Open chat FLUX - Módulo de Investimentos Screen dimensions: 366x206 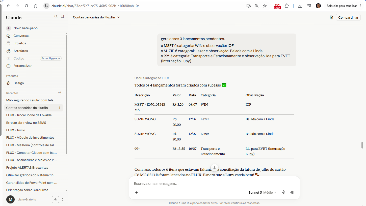pyautogui.click(x=30, y=138)
